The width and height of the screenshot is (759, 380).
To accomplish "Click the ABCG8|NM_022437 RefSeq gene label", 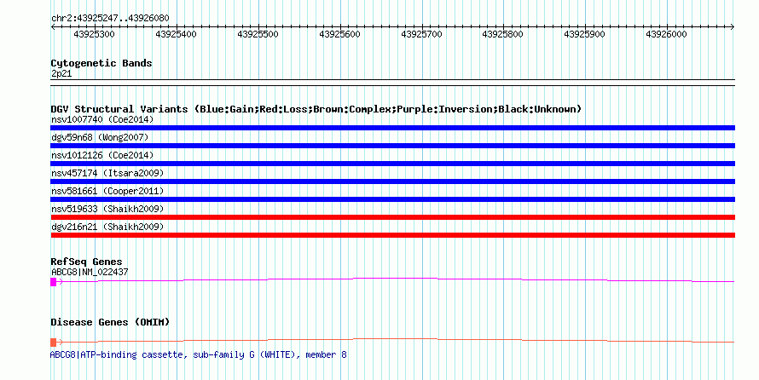I will tap(90, 272).
